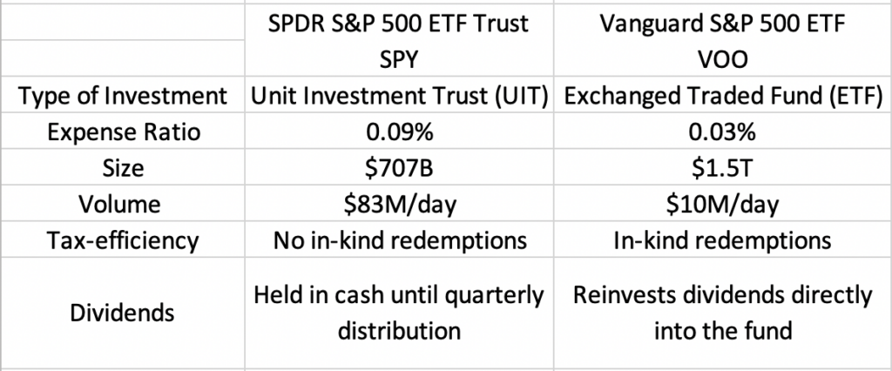Image resolution: width=892 pixels, height=371 pixels.
Task: Click the SPDR S&P 500 ETF Trust header cell
Action: click(397, 24)
